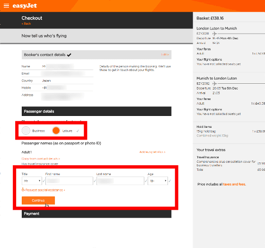Screen dimensions: 265x248
Task: Click the Travel Insurance entry
Action: pyautogui.click(x=208, y=157)
